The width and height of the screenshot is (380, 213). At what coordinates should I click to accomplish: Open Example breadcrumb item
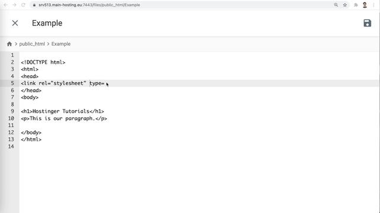click(x=61, y=44)
